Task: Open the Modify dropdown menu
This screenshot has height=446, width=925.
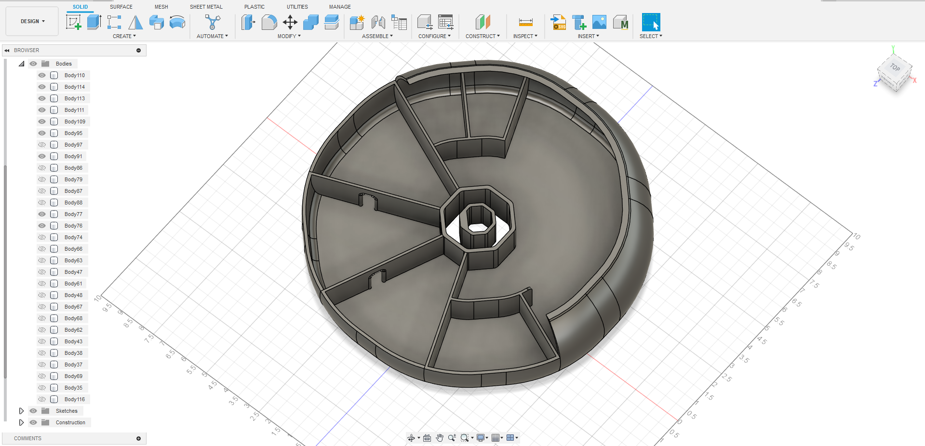Action: click(x=289, y=36)
